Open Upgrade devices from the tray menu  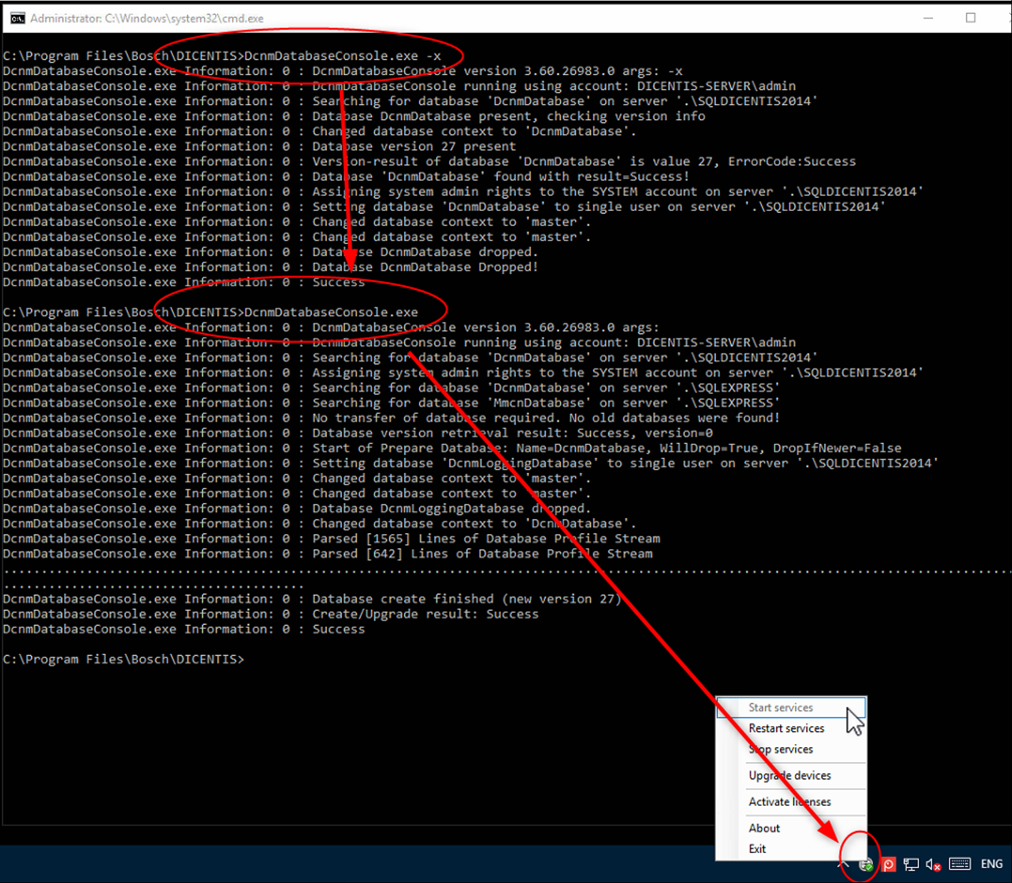792,775
